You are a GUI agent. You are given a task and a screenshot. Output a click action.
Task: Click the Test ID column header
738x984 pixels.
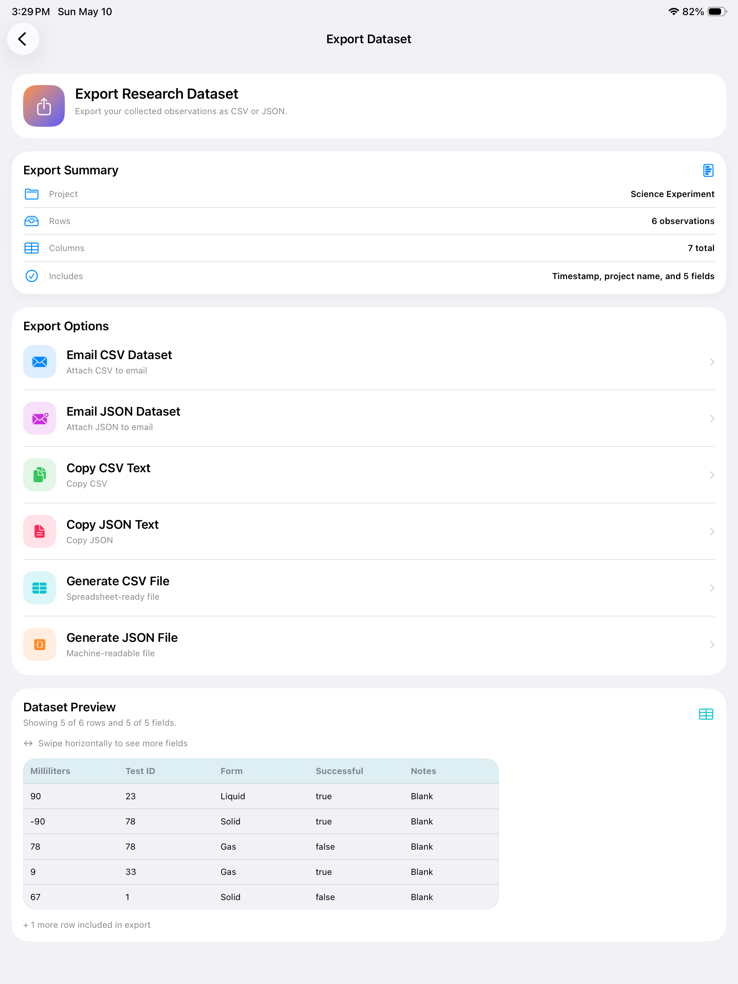click(x=140, y=771)
